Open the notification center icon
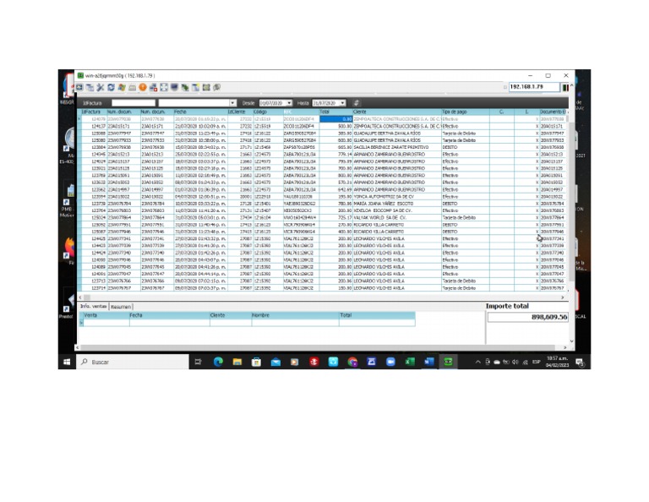 point(580,362)
